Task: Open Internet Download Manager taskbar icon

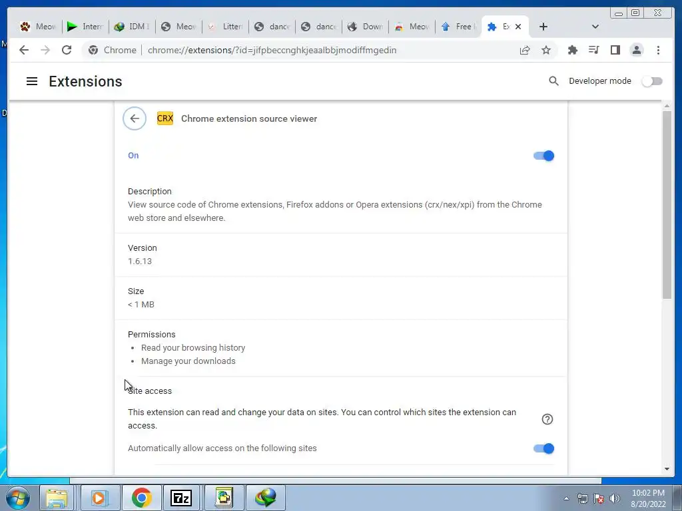Action: click(266, 498)
